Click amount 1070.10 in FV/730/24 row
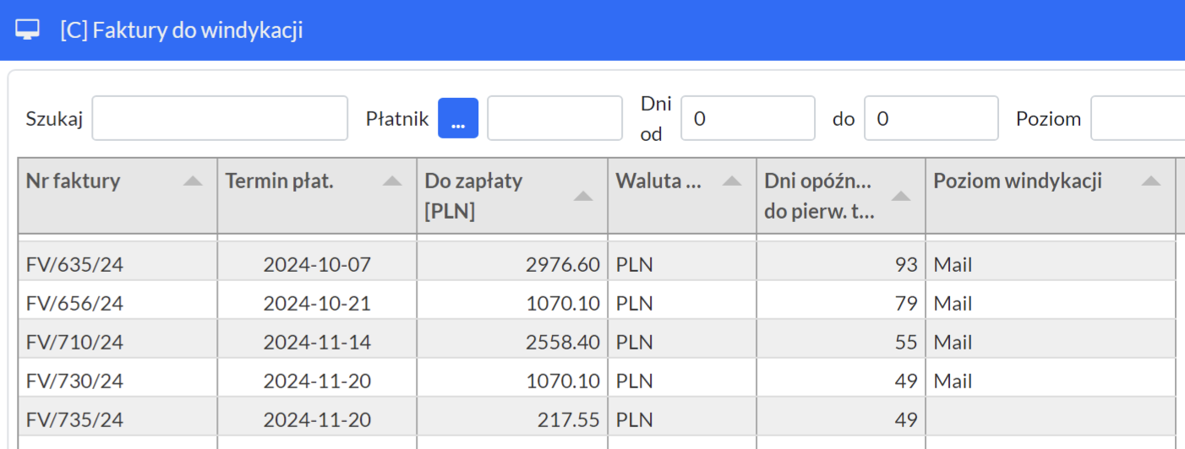 pos(563,381)
